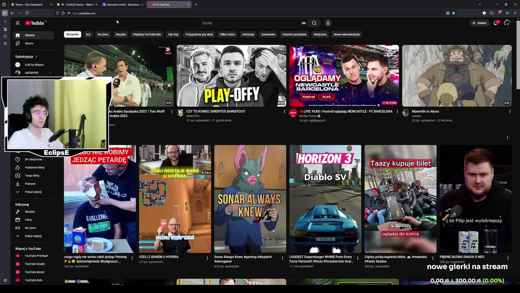Open the browser sidebar history clock icon
The width and height of the screenshot is (520, 293).
click(x=5, y=36)
